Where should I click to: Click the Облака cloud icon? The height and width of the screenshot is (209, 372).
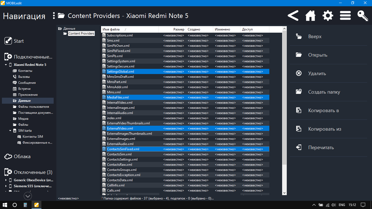8,156
